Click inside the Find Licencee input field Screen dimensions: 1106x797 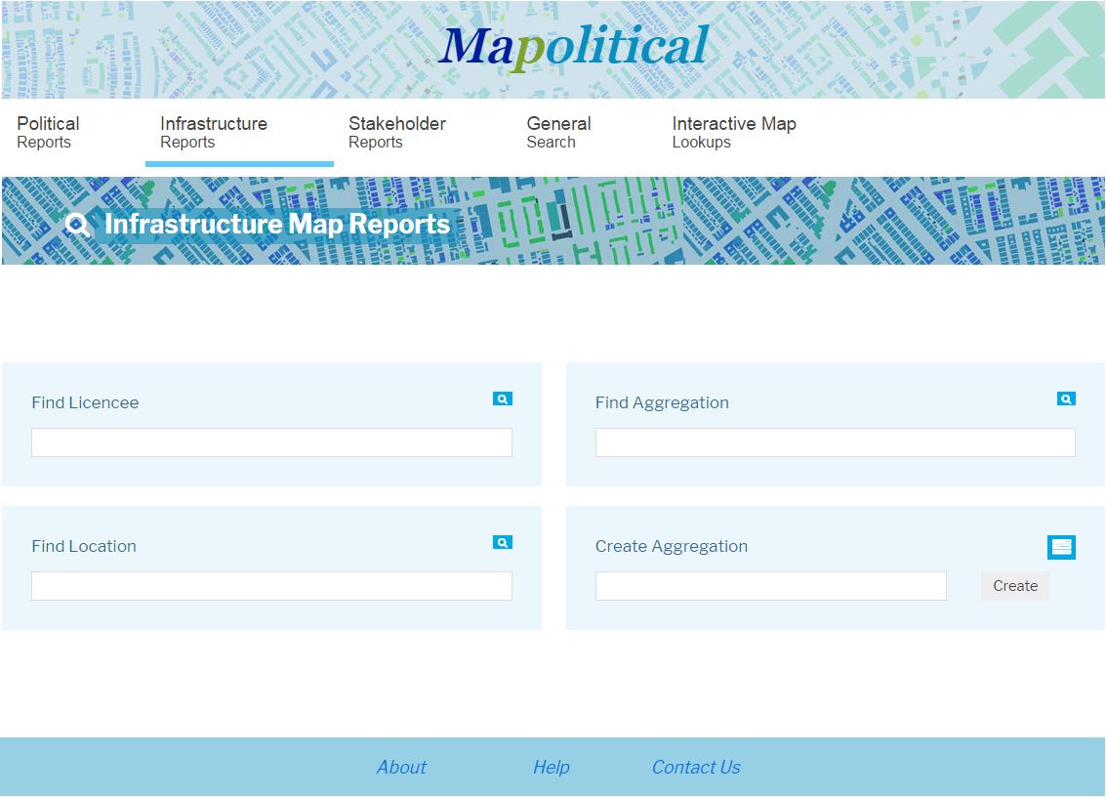(x=271, y=442)
